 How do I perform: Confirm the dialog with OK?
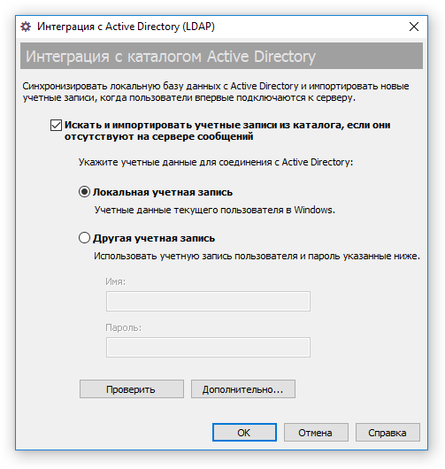(244, 432)
